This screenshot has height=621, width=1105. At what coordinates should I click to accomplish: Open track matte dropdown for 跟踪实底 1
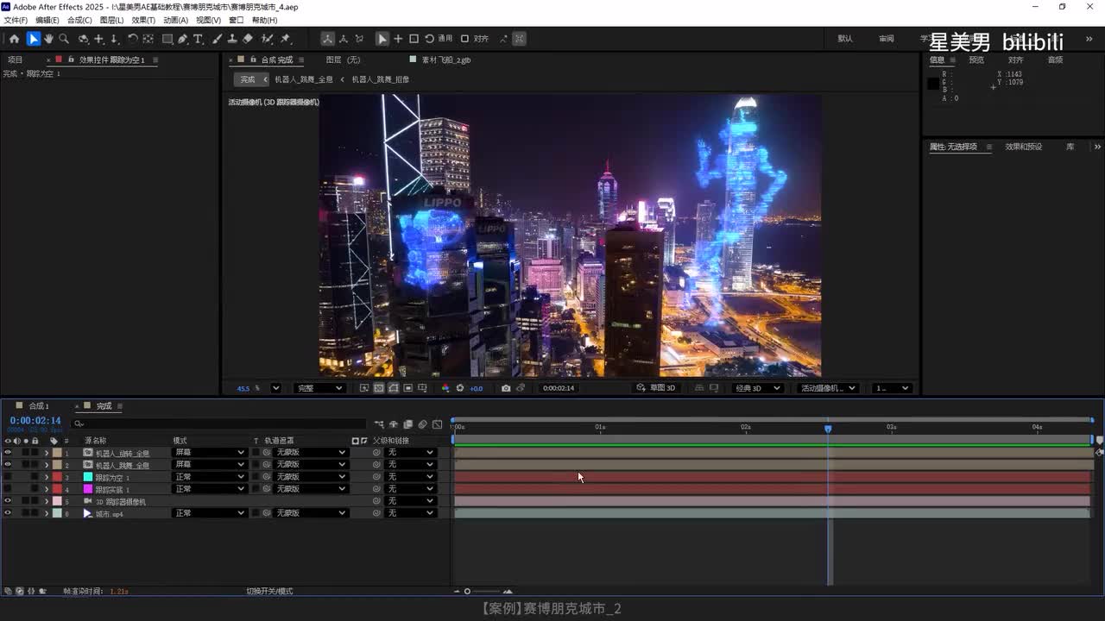(312, 489)
